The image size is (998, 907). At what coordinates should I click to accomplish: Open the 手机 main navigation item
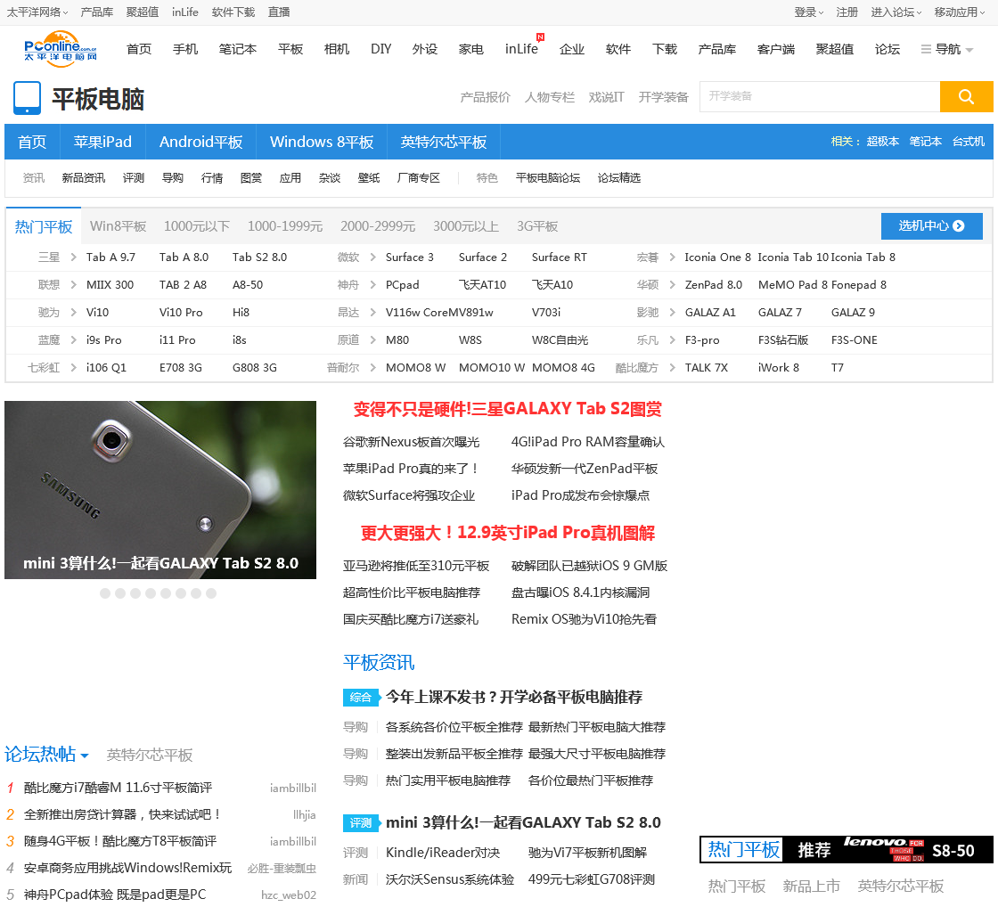pyautogui.click(x=185, y=49)
